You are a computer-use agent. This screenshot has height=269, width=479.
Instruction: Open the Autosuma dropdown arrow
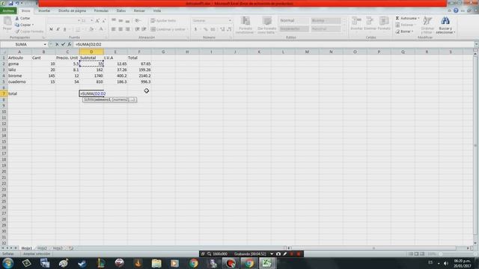click(x=418, y=18)
